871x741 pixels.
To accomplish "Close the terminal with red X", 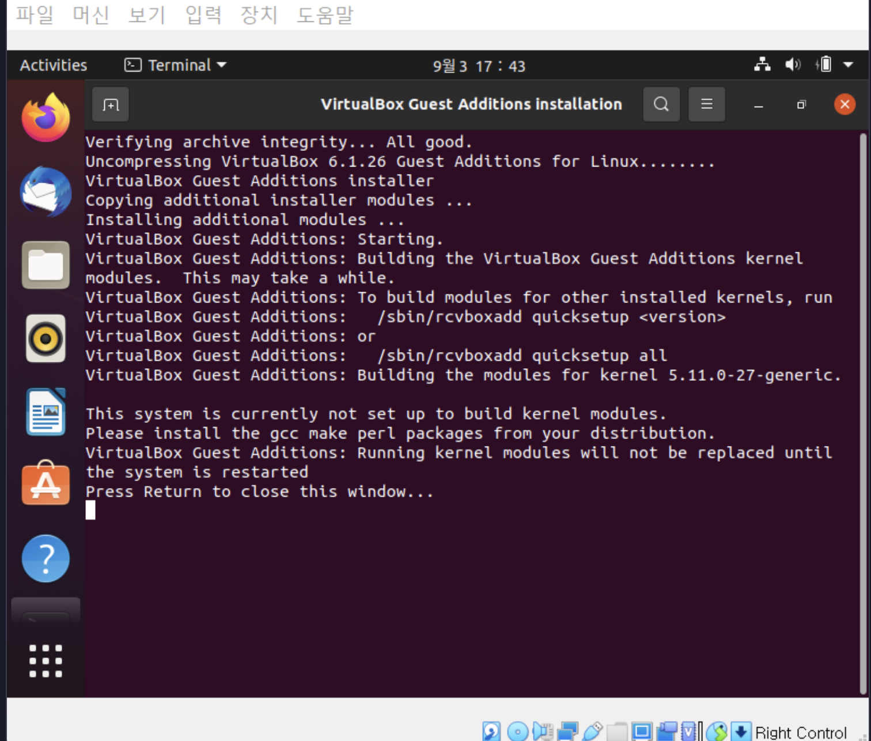I will 845,104.
